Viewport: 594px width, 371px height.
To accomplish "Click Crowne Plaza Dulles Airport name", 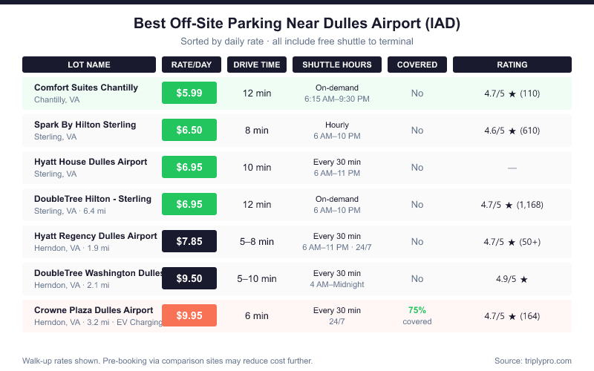I will click(94, 310).
